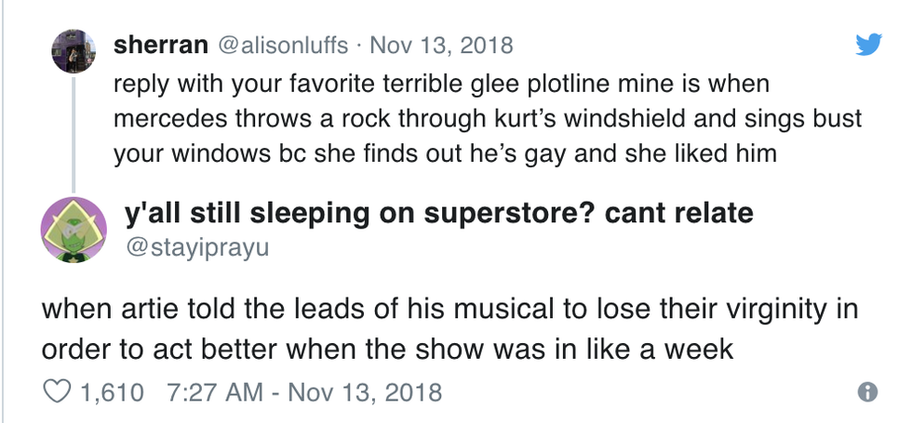Viewport: 912px width, 423px height.
Task: Click the Twitter bird logo
Action: click(x=866, y=44)
